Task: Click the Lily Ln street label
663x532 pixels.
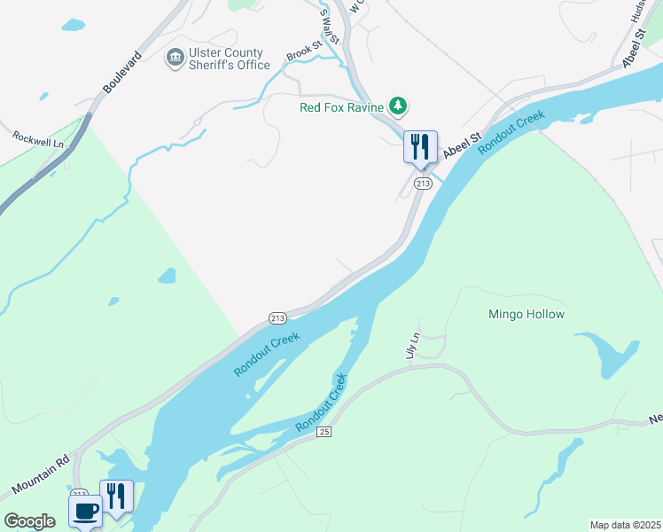Action: coord(413,346)
